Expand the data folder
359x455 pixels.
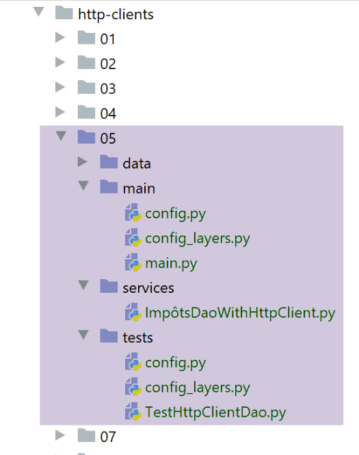pyautogui.click(x=82, y=161)
